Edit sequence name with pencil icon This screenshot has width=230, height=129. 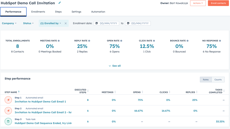coord(60,3)
